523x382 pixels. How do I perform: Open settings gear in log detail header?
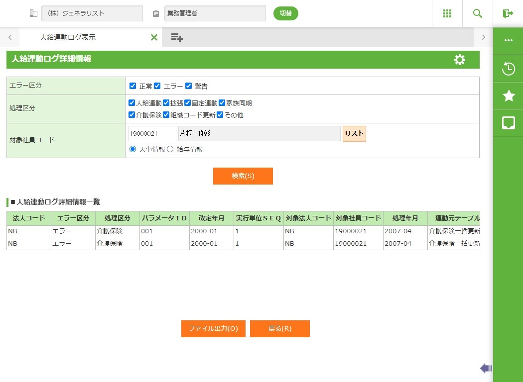point(459,60)
